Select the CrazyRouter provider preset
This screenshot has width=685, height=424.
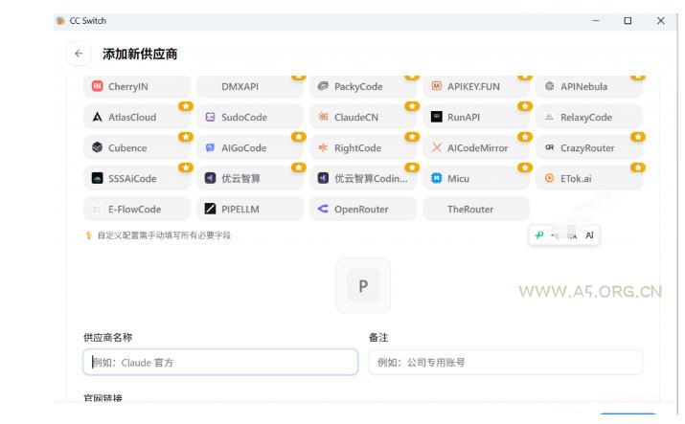pos(589,148)
